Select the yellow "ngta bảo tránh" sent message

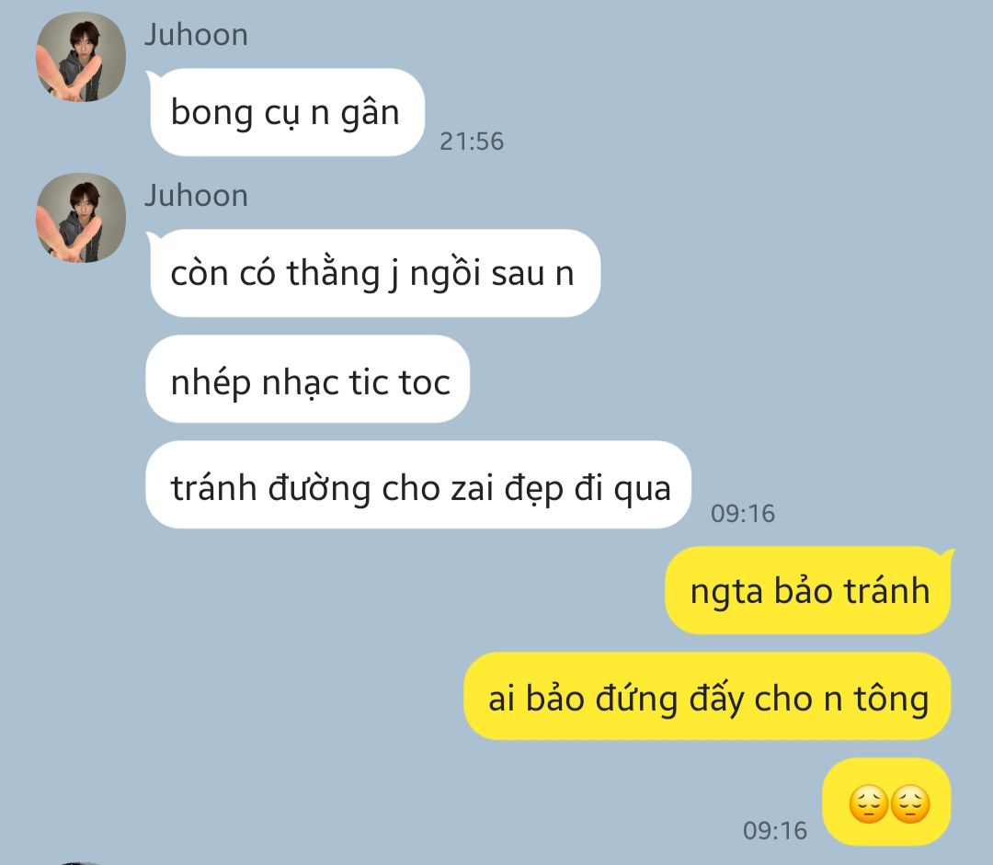[x=809, y=590]
